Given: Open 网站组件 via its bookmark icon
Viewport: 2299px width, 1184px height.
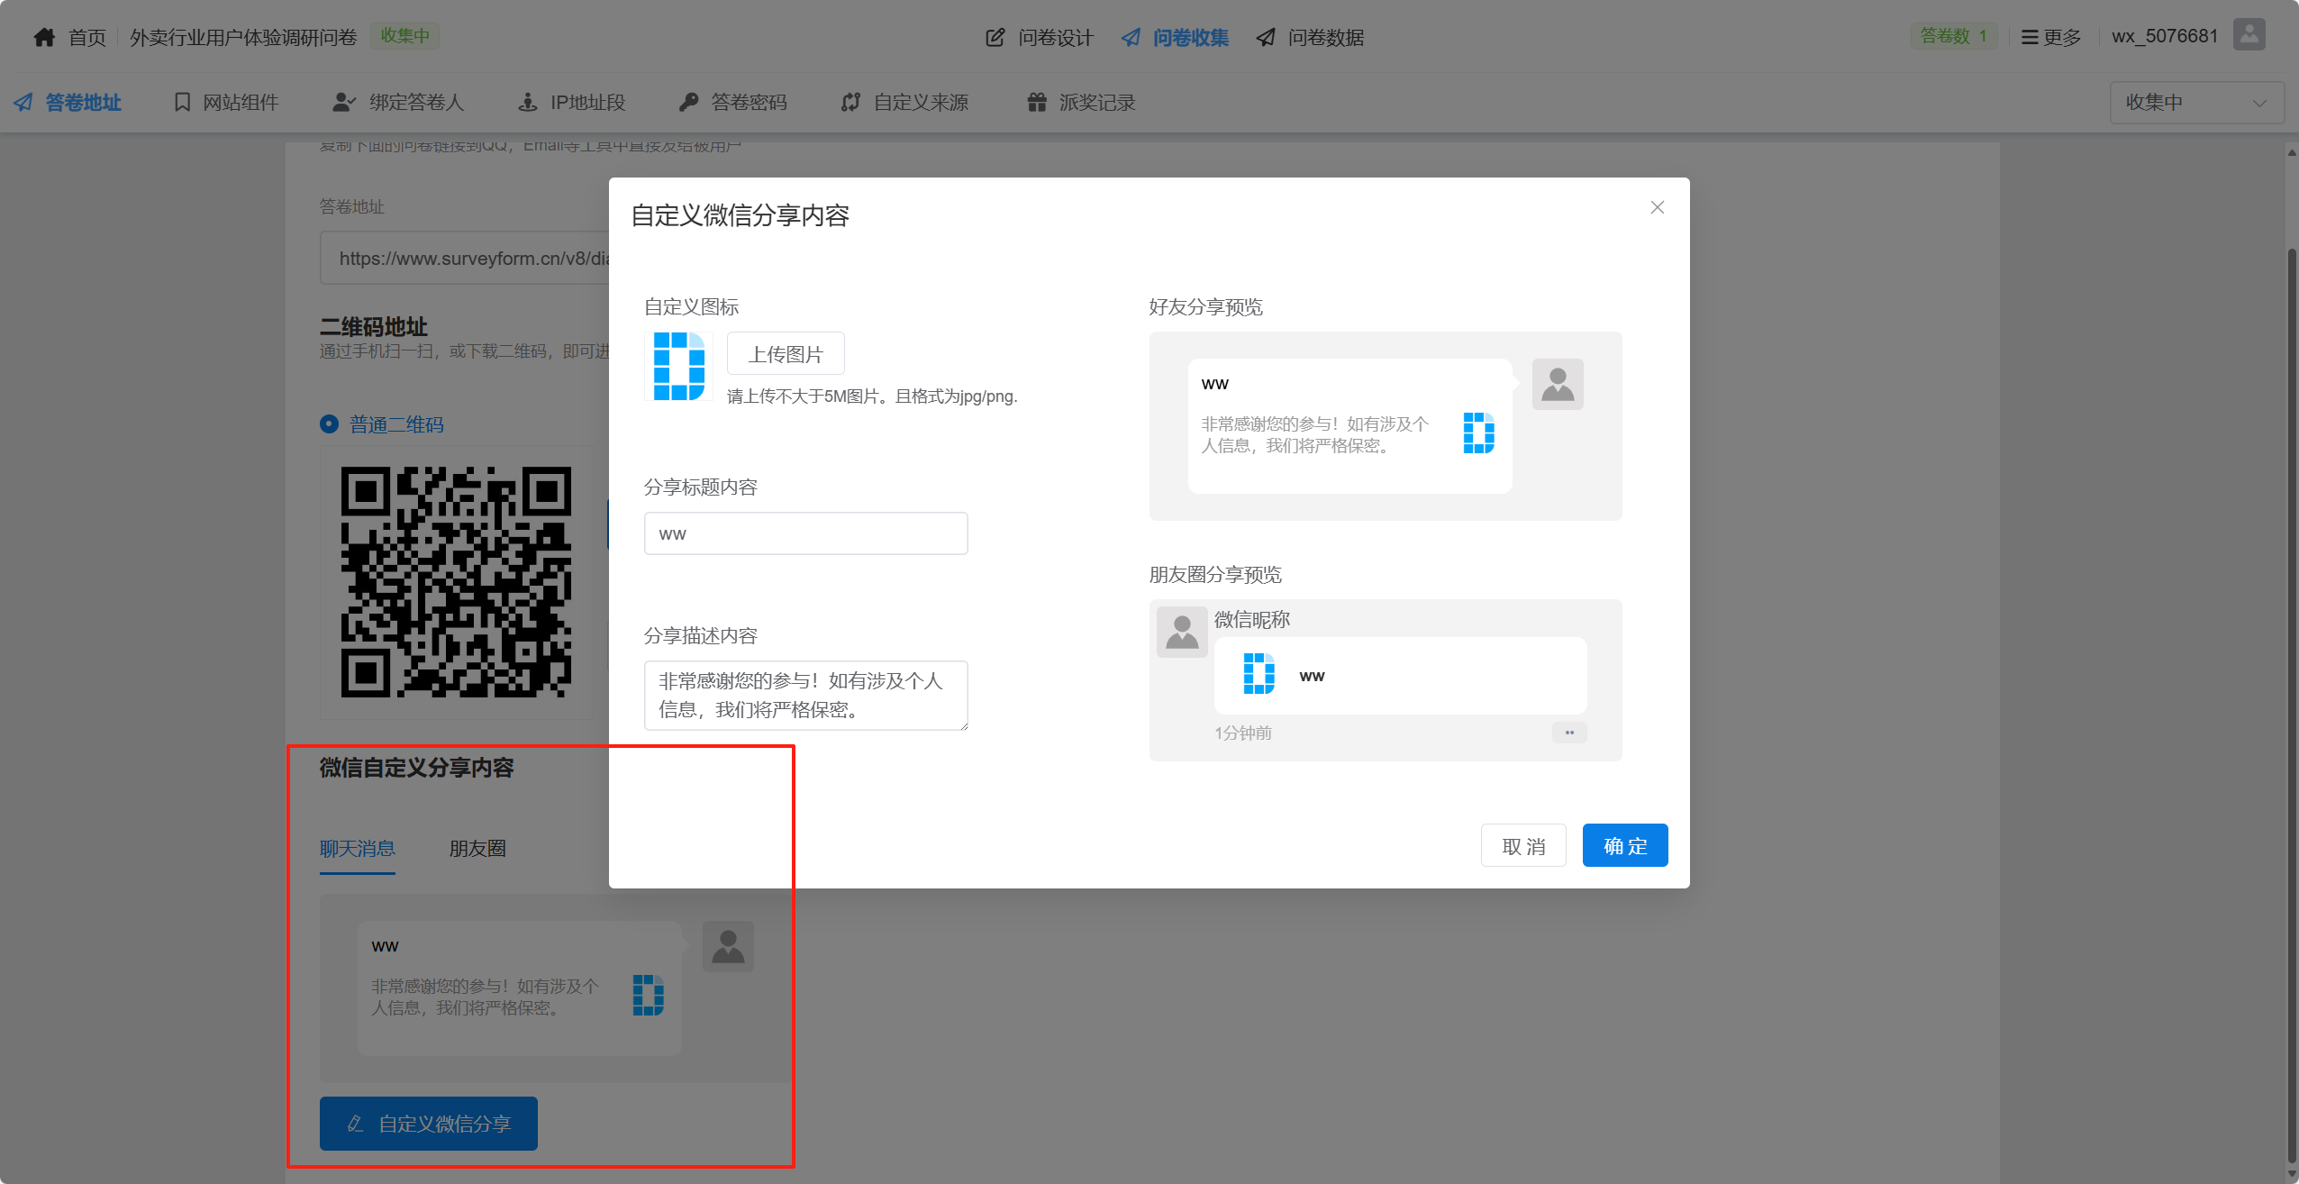Looking at the screenshot, I should coord(182,102).
